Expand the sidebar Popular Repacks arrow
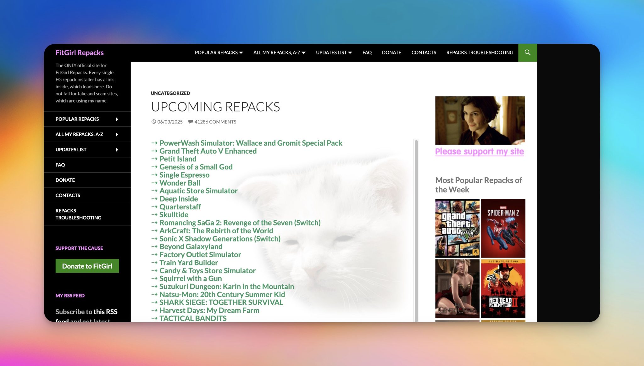The width and height of the screenshot is (644, 366). click(x=117, y=119)
